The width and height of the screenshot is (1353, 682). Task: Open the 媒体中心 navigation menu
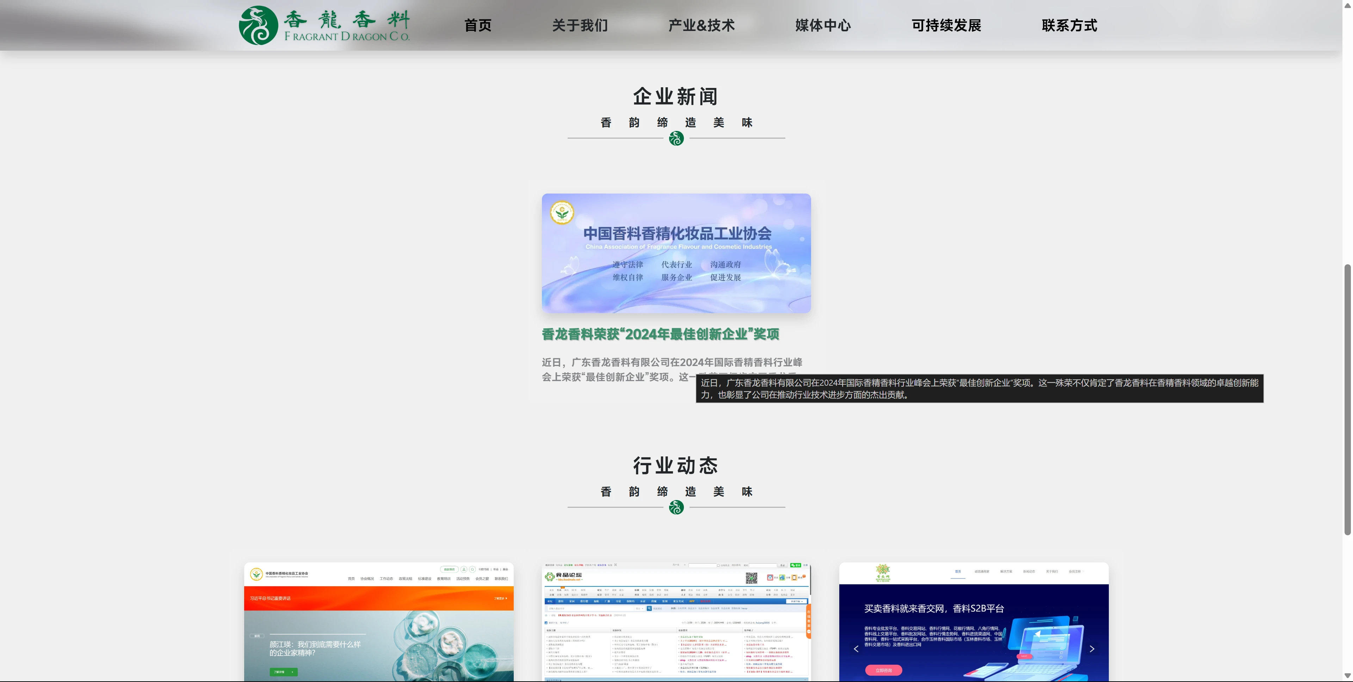point(822,25)
